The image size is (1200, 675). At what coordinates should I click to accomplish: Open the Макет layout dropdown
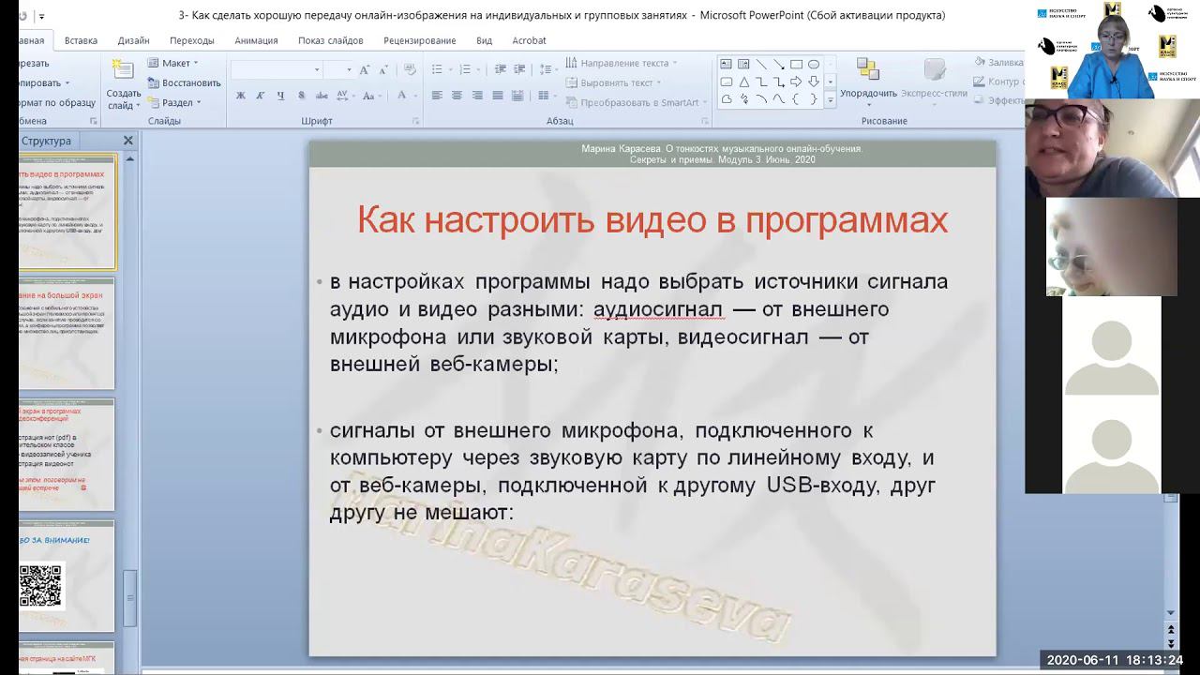tap(173, 63)
